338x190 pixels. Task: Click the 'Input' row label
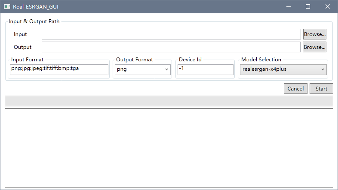(x=20, y=34)
